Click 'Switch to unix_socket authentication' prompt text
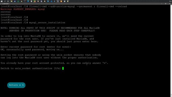This screenshot has width=172, height=97. tap(31, 68)
